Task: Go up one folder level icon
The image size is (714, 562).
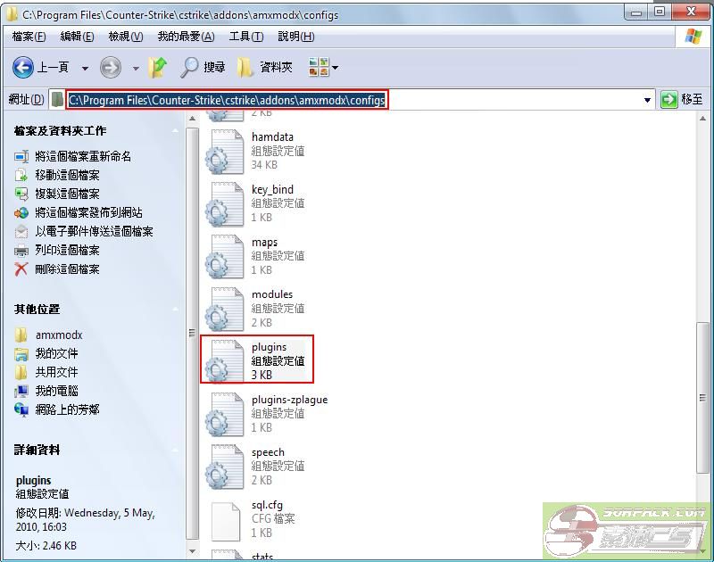Action: (158, 67)
